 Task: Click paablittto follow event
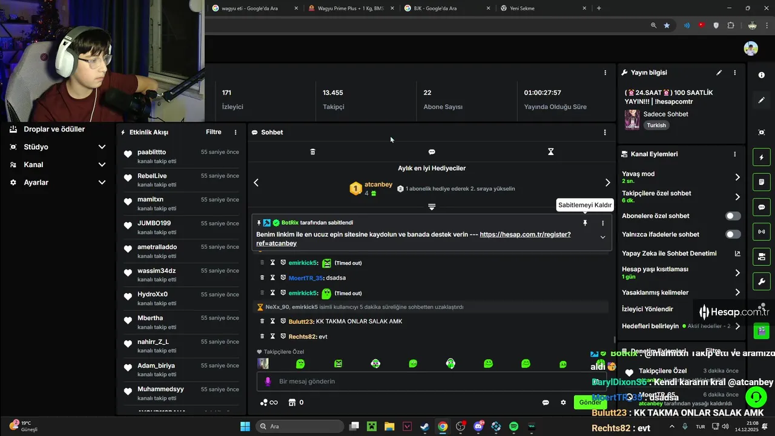tap(180, 156)
